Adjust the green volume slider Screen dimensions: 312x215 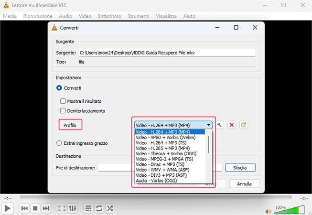pyautogui.click(x=290, y=210)
